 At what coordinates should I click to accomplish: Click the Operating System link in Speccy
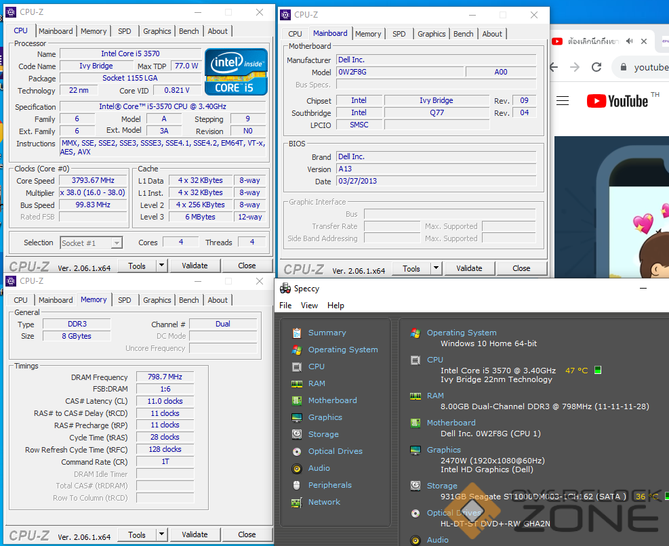click(462, 333)
